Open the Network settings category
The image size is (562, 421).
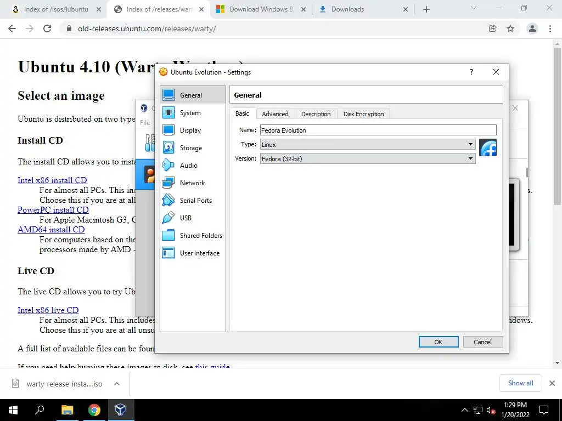[193, 183]
